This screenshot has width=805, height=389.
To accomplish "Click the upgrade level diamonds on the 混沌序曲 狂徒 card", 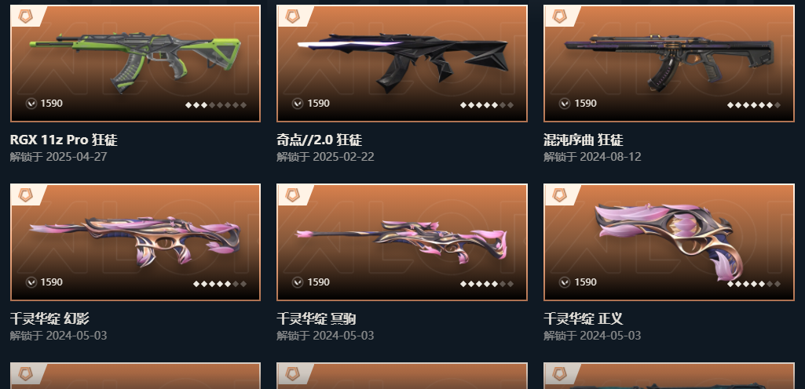I will pyautogui.click(x=754, y=105).
